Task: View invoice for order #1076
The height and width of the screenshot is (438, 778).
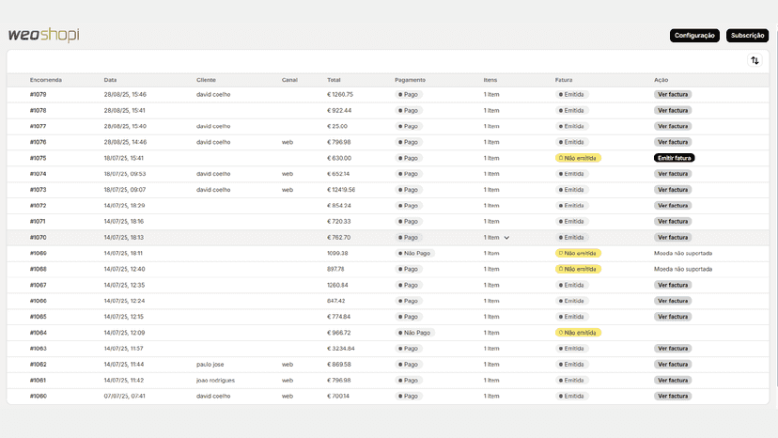Action: point(673,142)
